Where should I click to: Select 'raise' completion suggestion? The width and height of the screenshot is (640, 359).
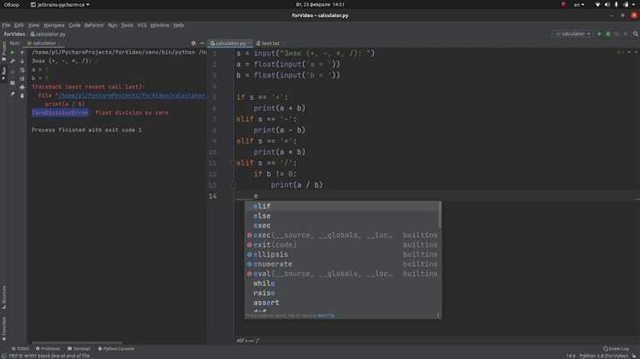click(342, 292)
